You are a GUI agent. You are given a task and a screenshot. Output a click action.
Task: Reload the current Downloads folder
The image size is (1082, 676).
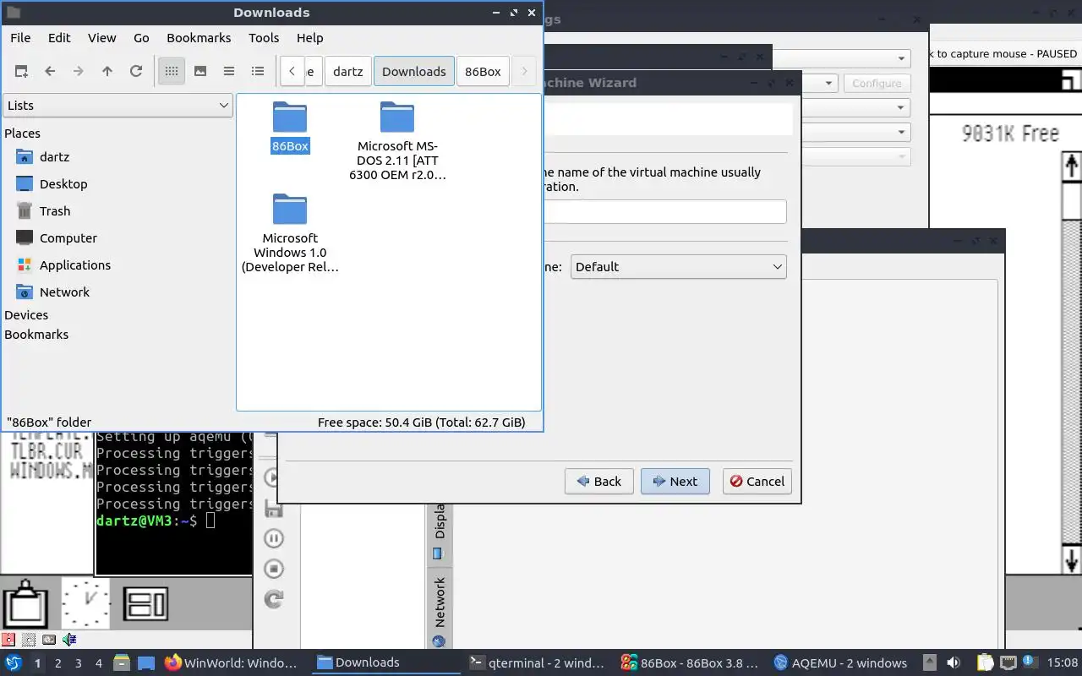click(136, 72)
